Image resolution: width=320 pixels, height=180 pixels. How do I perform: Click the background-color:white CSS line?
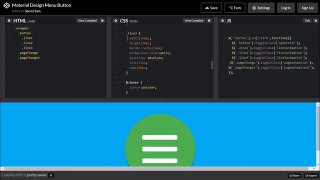(x=150, y=53)
